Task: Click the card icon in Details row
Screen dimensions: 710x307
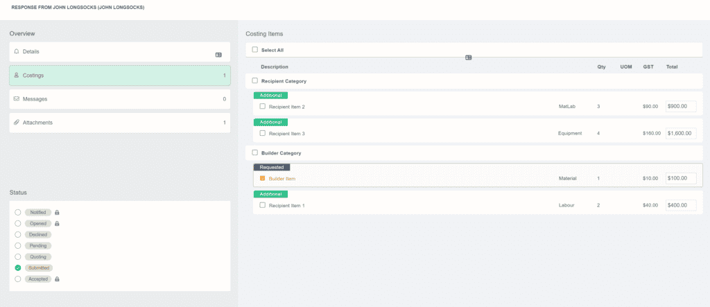Action: point(218,54)
